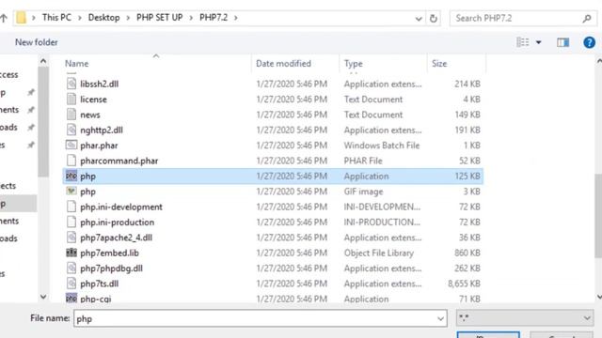Navigate to Desktop breadcrumb
This screenshot has width=602, height=338.
(103, 18)
